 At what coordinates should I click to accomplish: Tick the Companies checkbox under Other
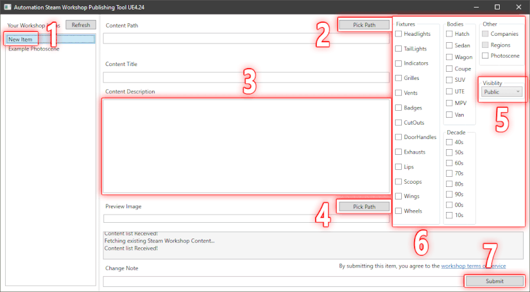click(x=485, y=34)
